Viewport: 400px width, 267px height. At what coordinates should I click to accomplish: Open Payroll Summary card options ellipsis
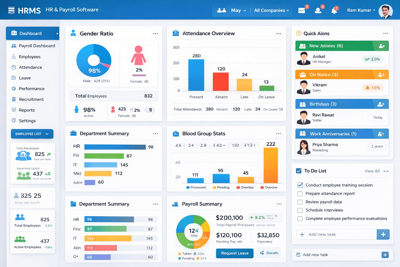(279, 204)
